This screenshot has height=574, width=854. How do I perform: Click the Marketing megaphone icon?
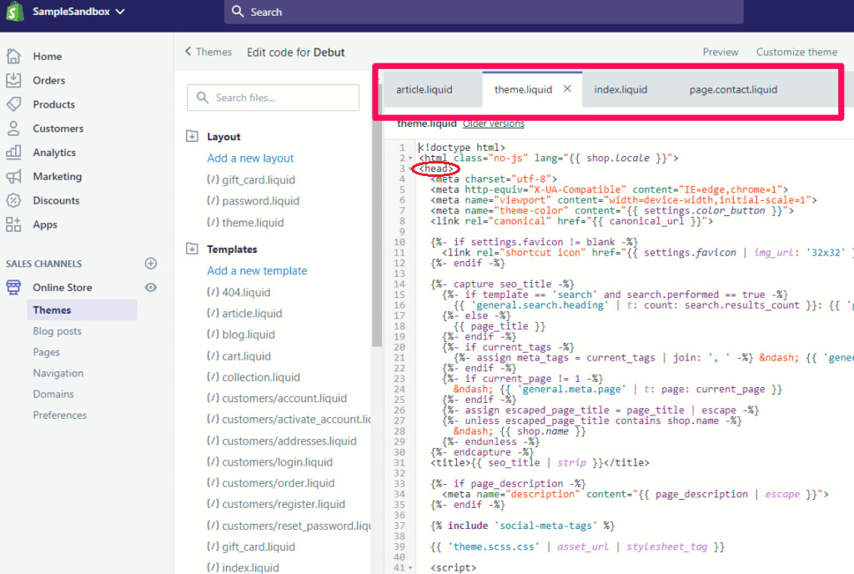(x=13, y=176)
